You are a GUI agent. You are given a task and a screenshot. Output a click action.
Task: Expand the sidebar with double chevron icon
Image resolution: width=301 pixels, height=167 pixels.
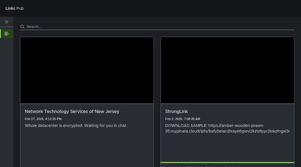pyautogui.click(x=6, y=22)
